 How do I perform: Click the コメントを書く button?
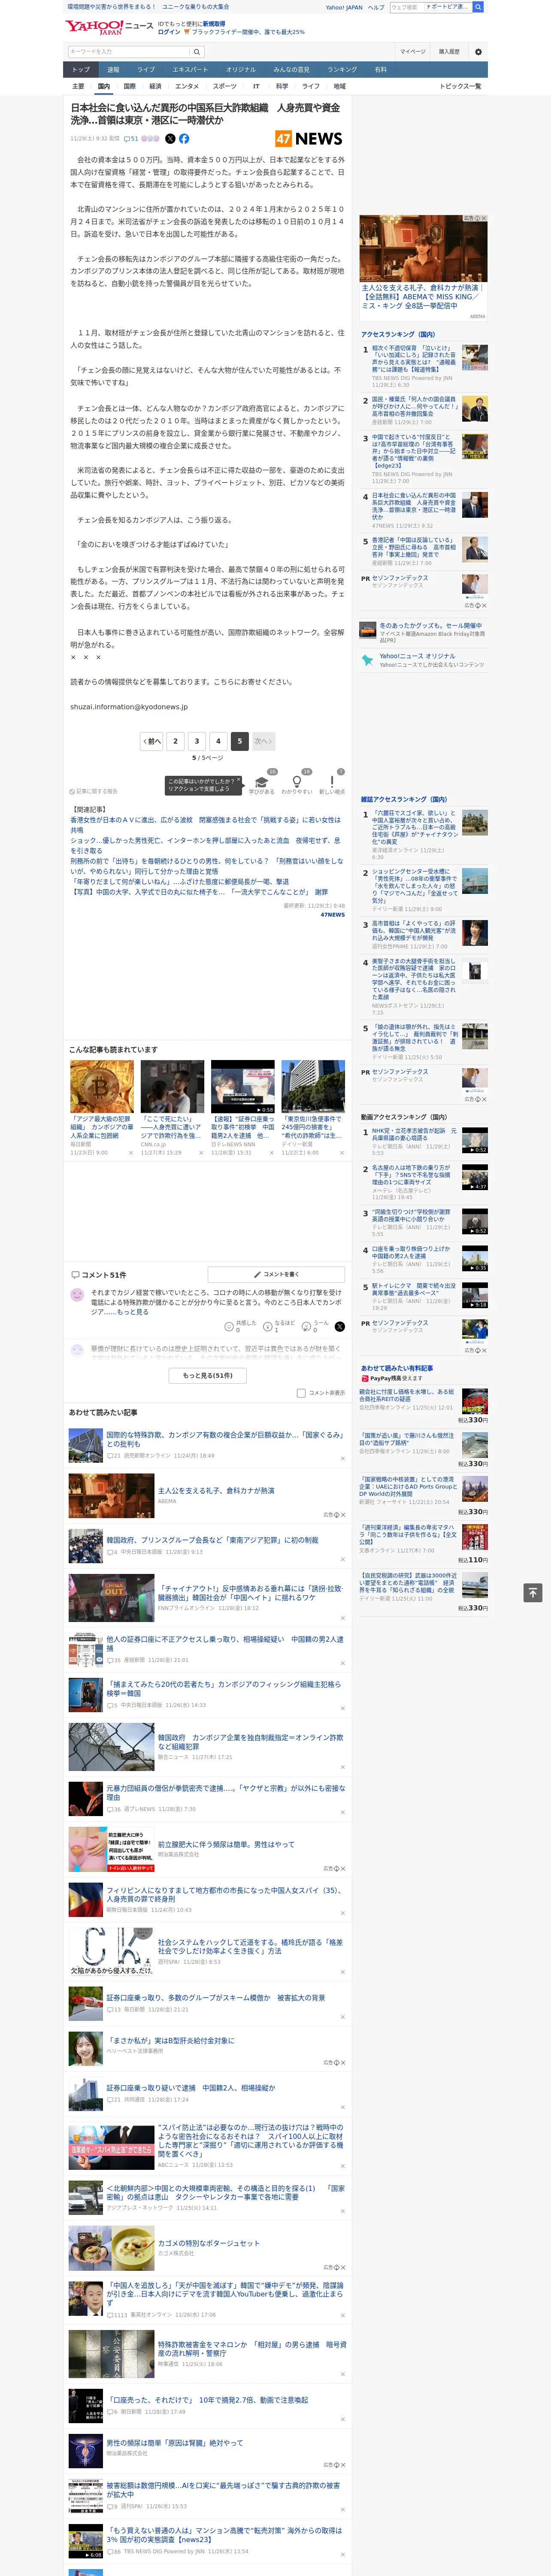[x=276, y=1275]
